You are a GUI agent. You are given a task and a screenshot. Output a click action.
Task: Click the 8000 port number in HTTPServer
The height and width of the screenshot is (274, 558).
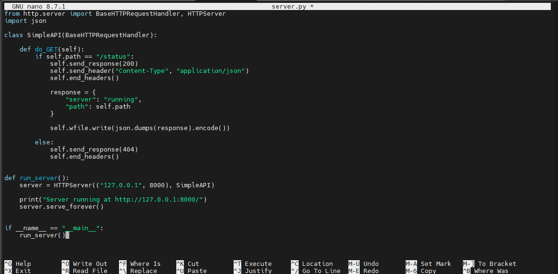click(x=157, y=185)
